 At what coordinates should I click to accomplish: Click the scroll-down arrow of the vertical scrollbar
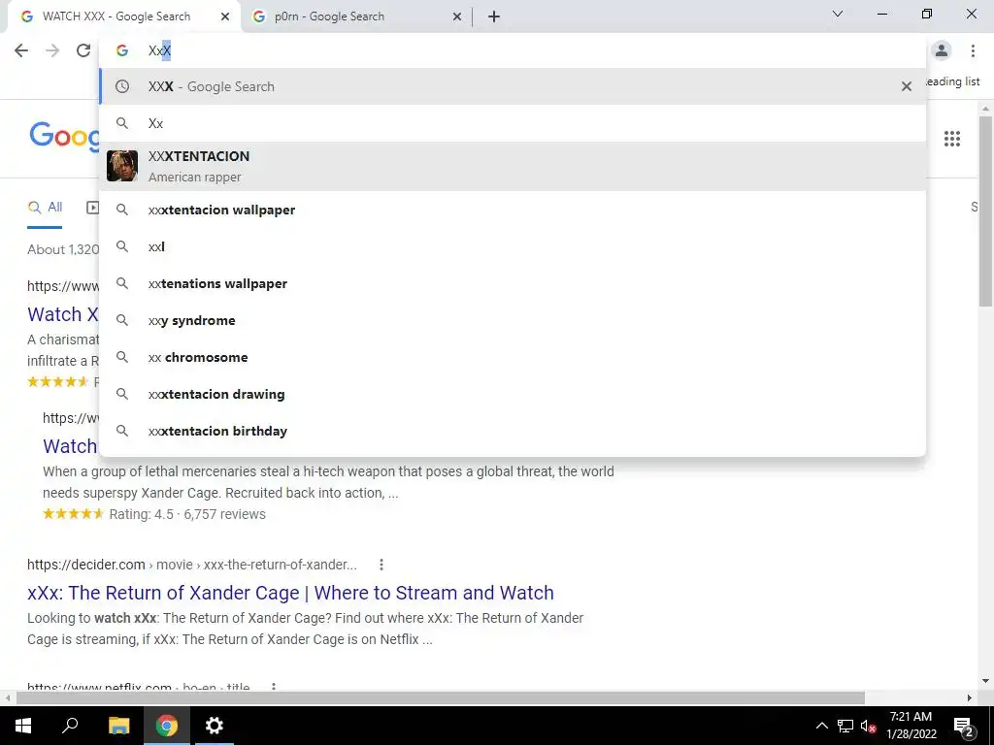(x=985, y=682)
